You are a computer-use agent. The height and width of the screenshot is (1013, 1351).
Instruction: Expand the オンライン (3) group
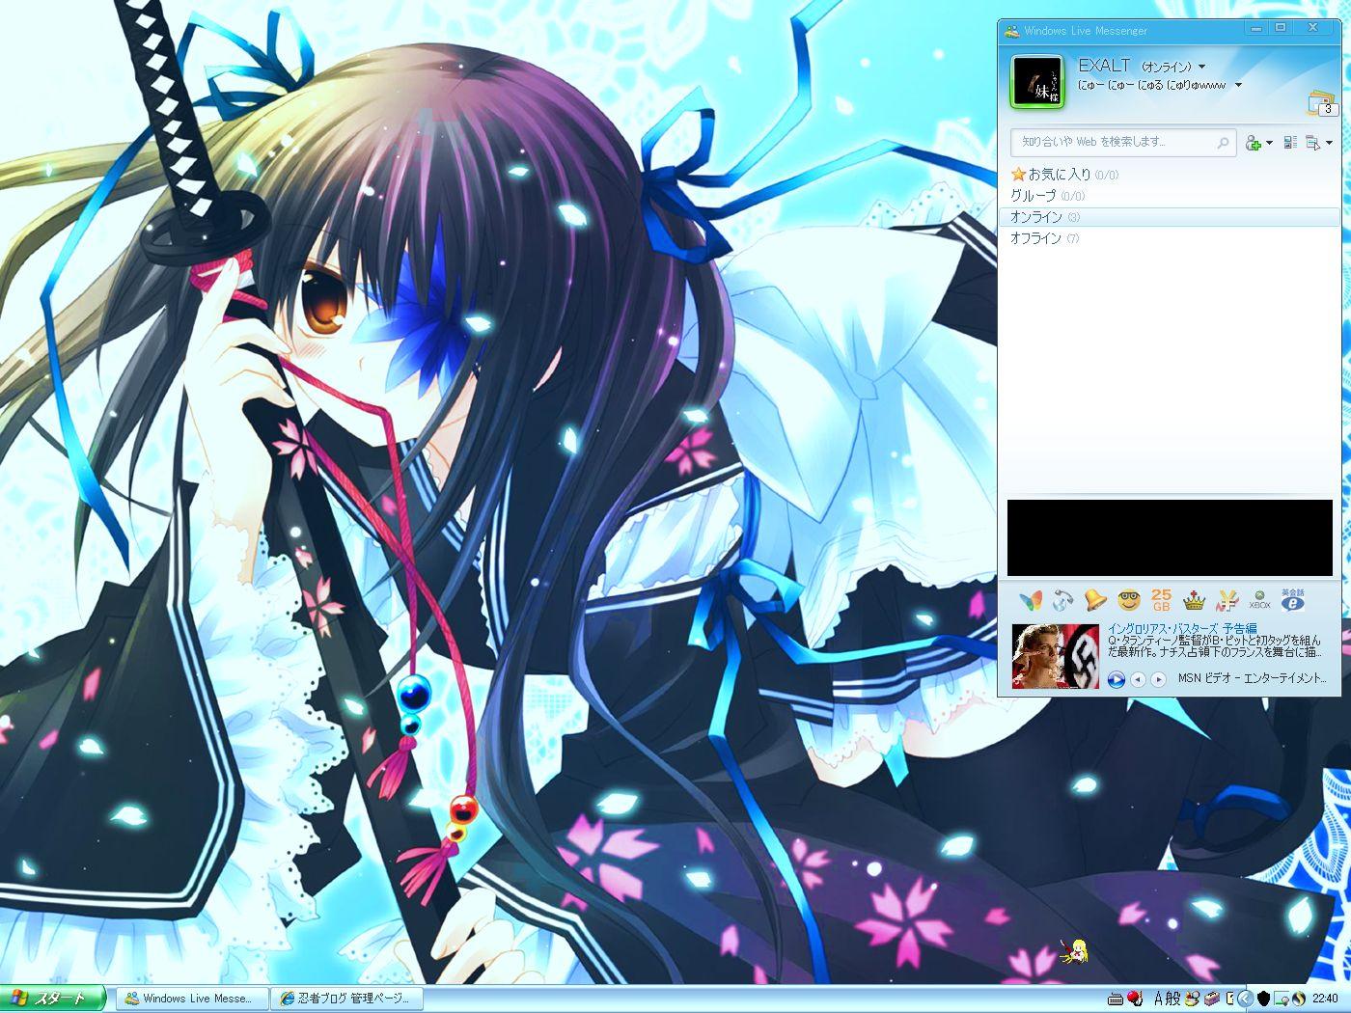(1169, 217)
